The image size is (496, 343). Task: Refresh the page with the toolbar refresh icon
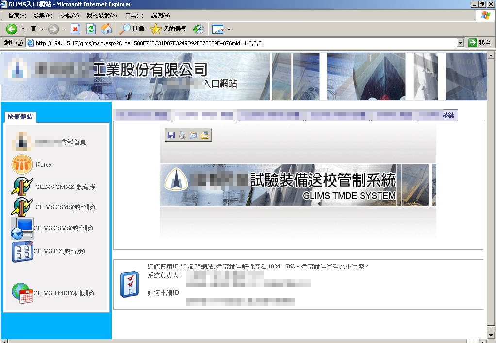[x=91, y=29]
